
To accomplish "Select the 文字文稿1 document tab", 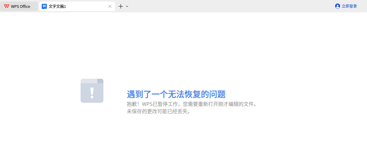I will [x=77, y=6].
